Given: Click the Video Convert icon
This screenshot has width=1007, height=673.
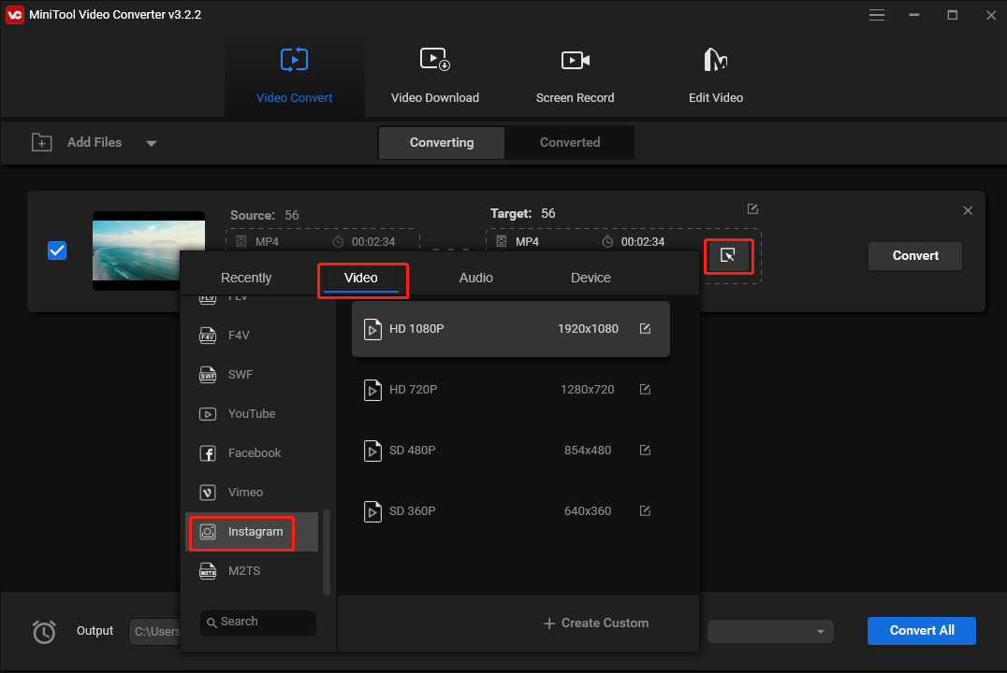Looking at the screenshot, I should point(294,60).
